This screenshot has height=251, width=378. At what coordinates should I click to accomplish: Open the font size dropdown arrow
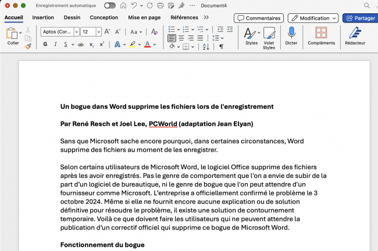[x=99, y=32]
